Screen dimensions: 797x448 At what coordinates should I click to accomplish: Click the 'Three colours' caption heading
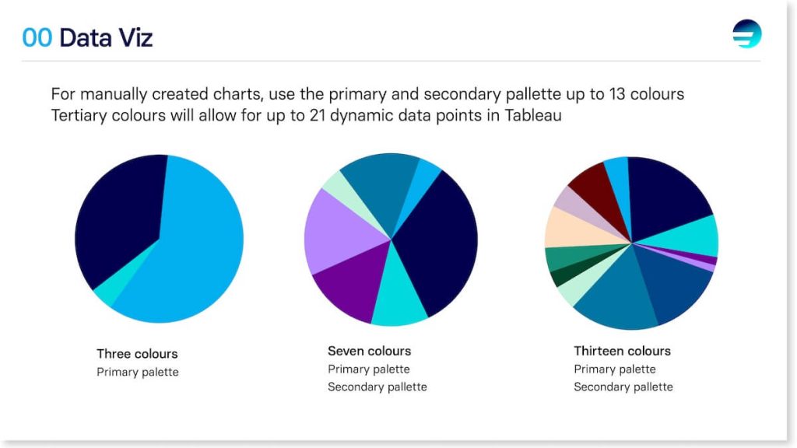coord(137,354)
